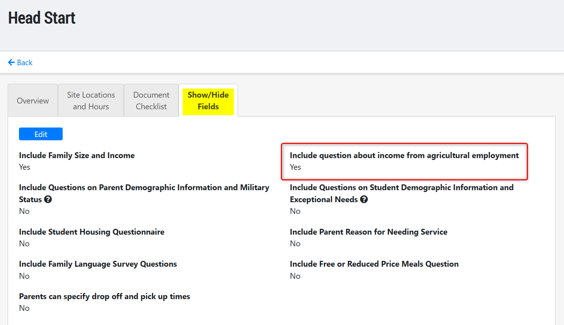Open the Site Locations and Hours tab
Image resolution: width=564 pixels, height=325 pixels.
tap(91, 101)
